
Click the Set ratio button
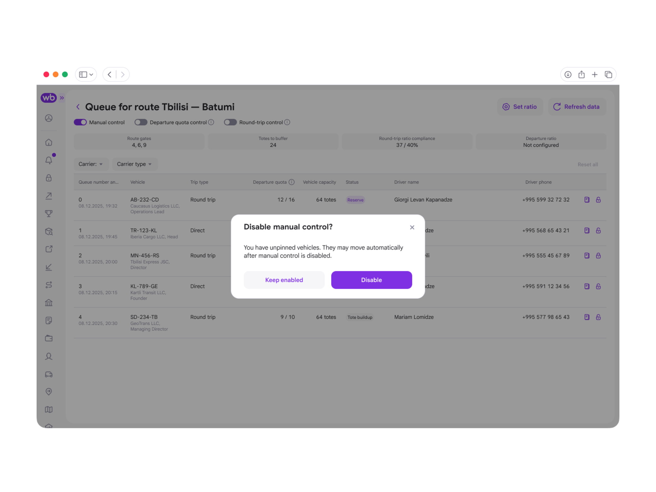[x=520, y=107]
